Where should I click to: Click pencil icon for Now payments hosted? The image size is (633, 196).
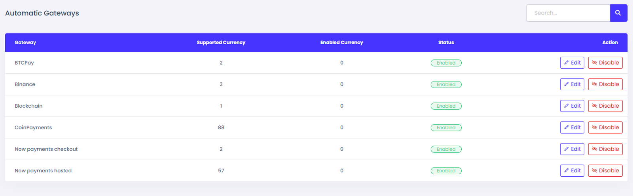tap(567, 171)
